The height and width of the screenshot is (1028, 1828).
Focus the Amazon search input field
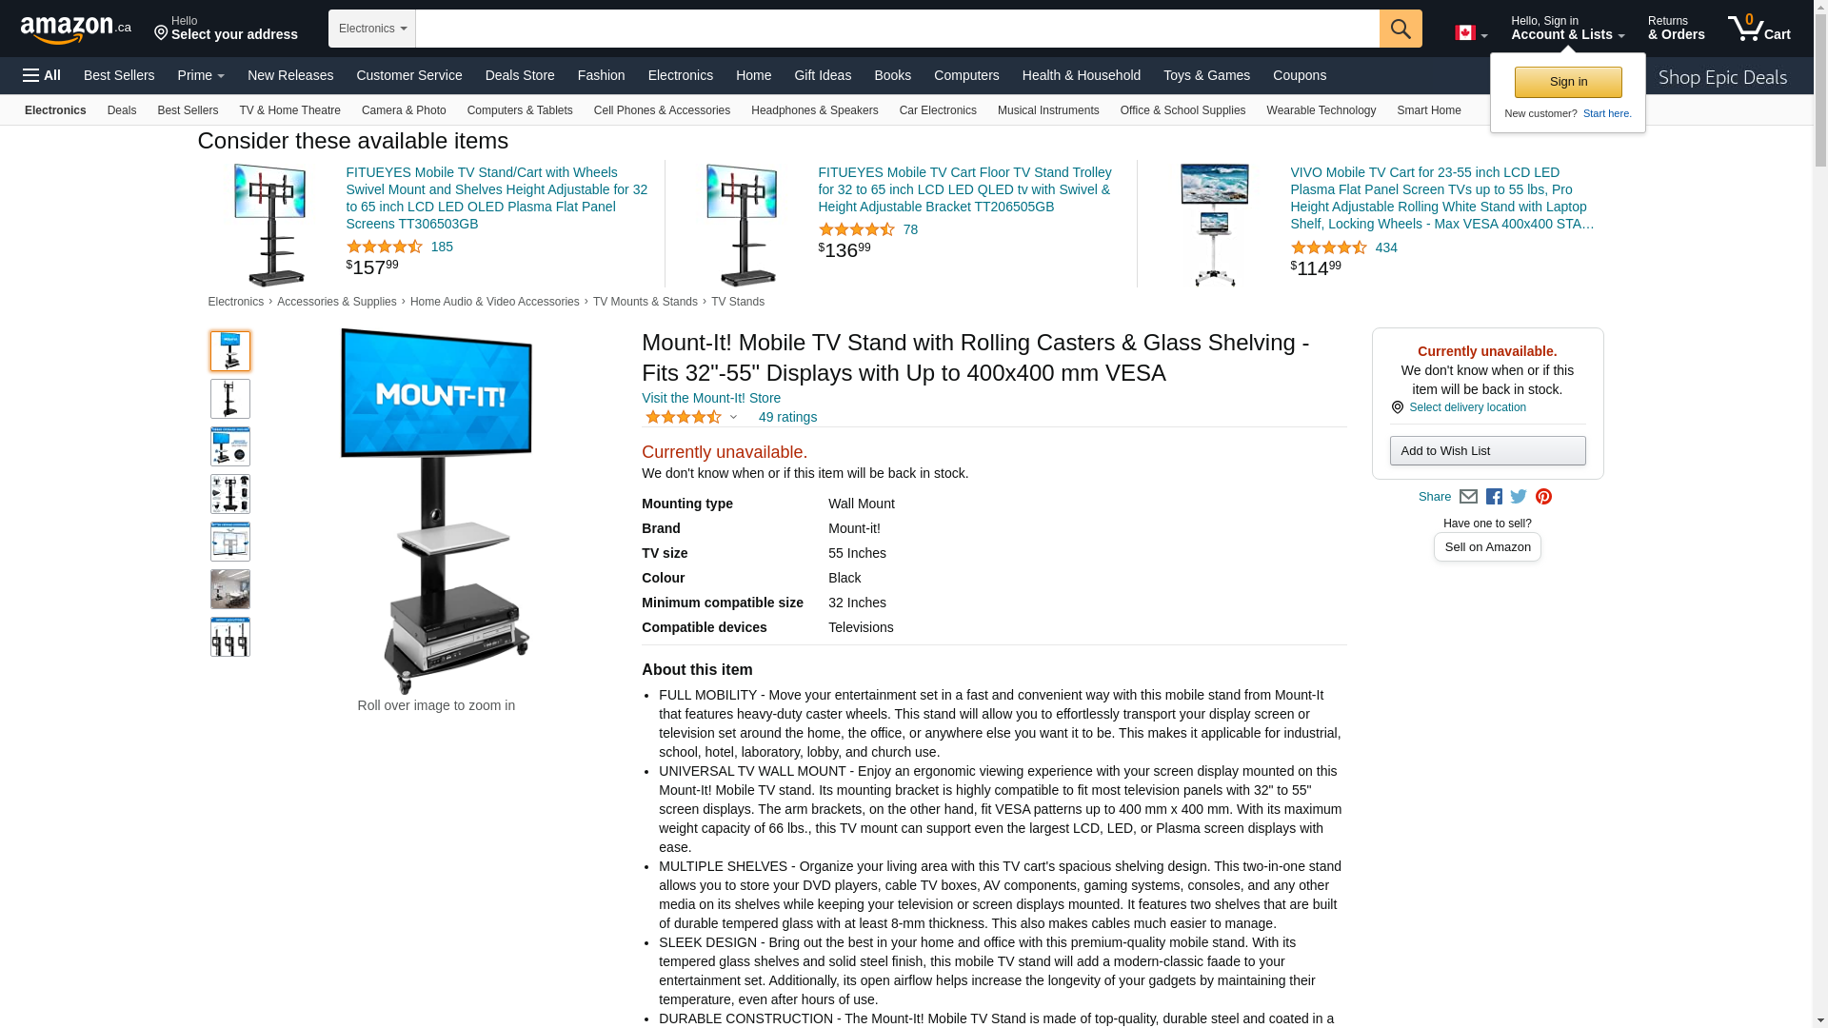click(x=897, y=29)
